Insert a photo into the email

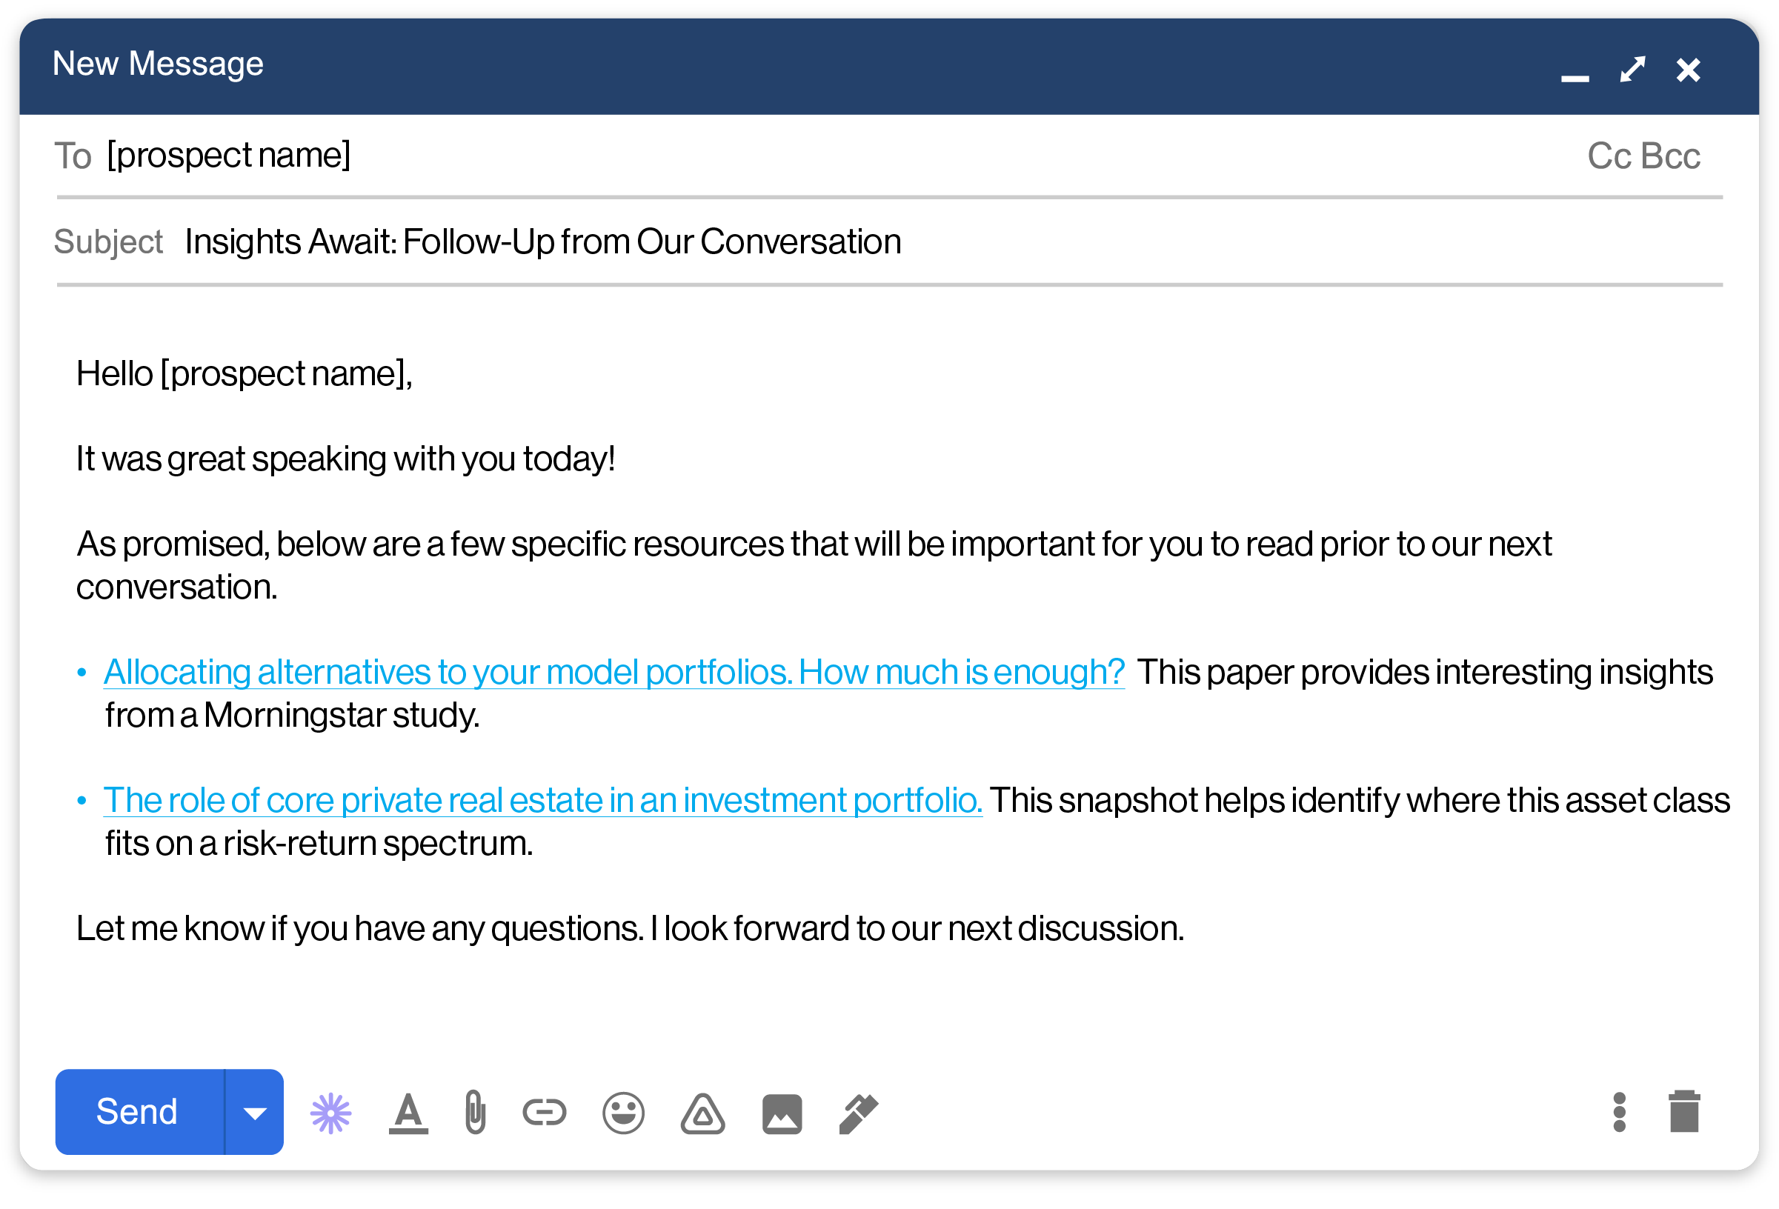pyautogui.click(x=782, y=1113)
